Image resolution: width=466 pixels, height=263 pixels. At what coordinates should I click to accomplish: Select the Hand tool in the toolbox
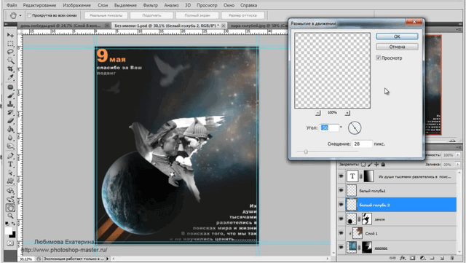(10, 208)
